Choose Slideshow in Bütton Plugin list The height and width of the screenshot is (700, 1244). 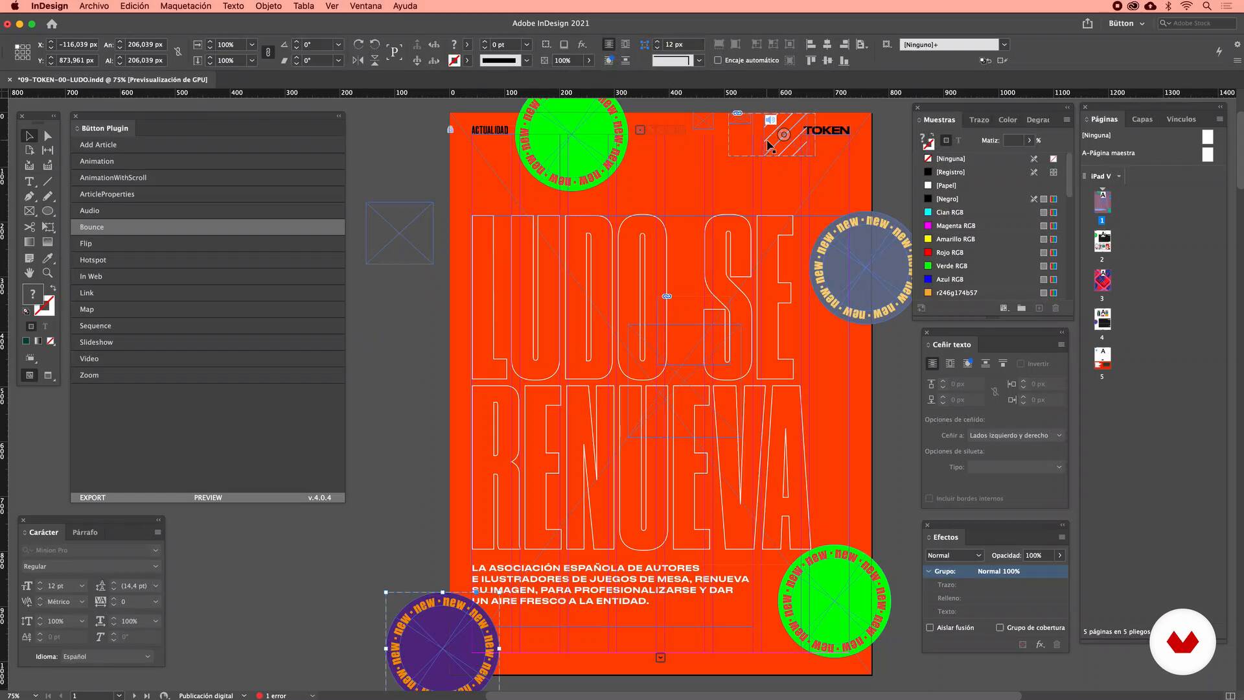pyautogui.click(x=207, y=342)
